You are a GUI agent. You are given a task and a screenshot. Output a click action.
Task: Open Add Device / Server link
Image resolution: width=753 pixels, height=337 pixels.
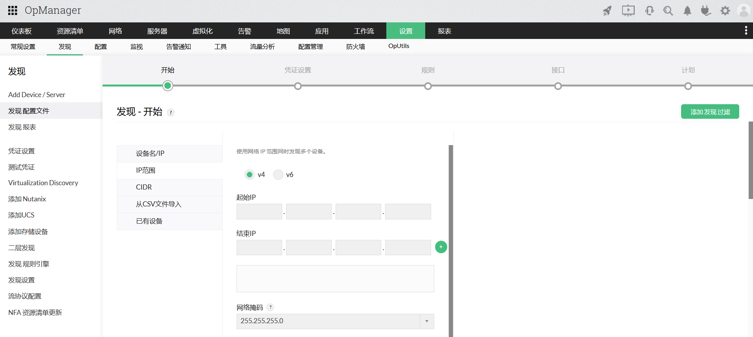click(37, 95)
